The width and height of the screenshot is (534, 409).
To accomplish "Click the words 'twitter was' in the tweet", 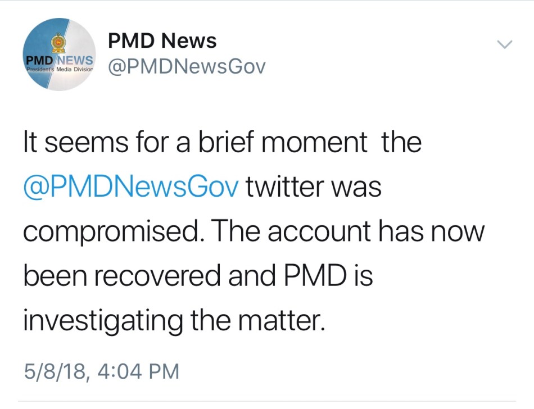I will click(x=314, y=187).
